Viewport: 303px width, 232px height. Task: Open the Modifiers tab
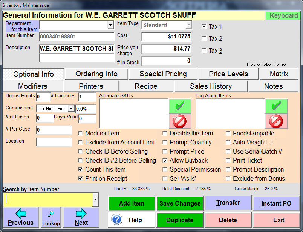click(x=33, y=86)
